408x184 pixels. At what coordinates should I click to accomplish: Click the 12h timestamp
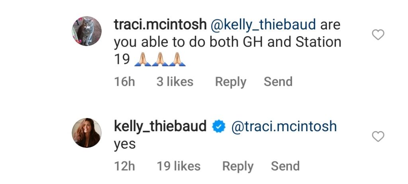tap(125, 166)
